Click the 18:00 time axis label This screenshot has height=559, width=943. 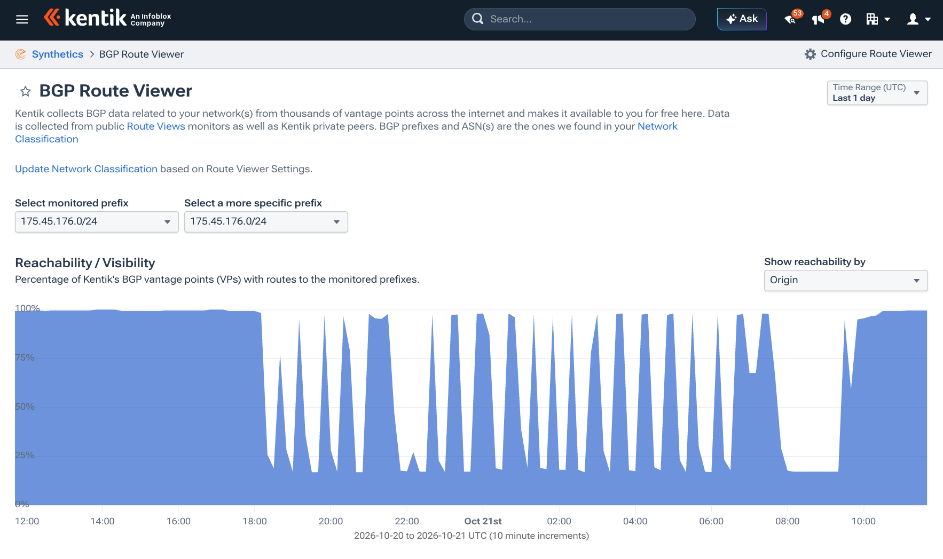[x=255, y=521]
